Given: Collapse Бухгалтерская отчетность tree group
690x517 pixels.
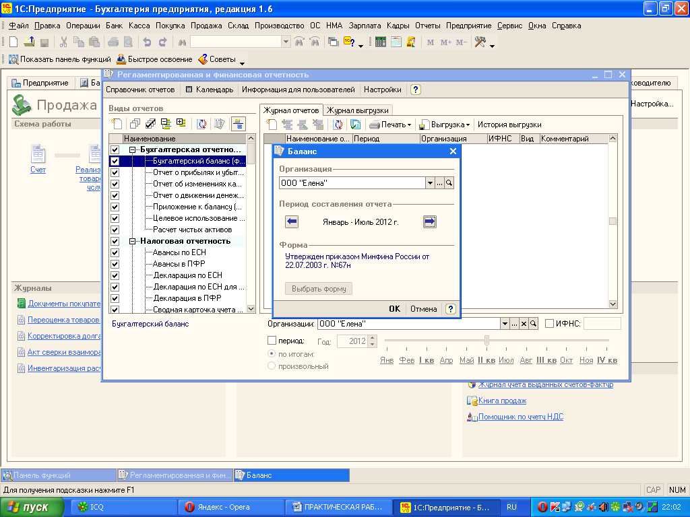Looking at the screenshot, I should (x=132, y=149).
